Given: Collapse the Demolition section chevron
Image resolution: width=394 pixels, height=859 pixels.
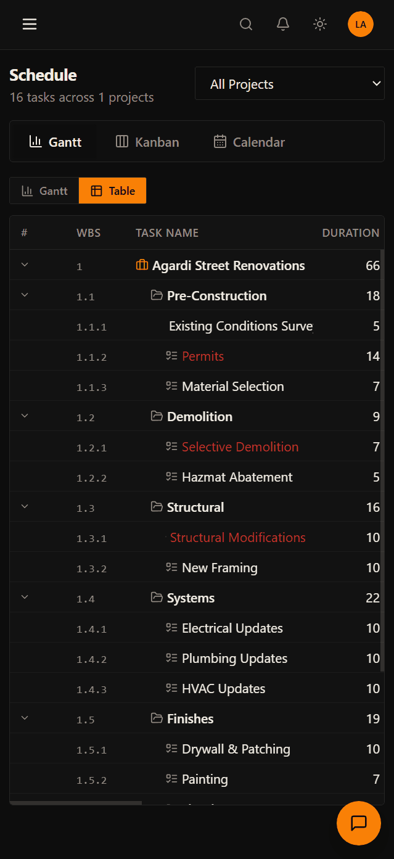Looking at the screenshot, I should click(x=24, y=416).
